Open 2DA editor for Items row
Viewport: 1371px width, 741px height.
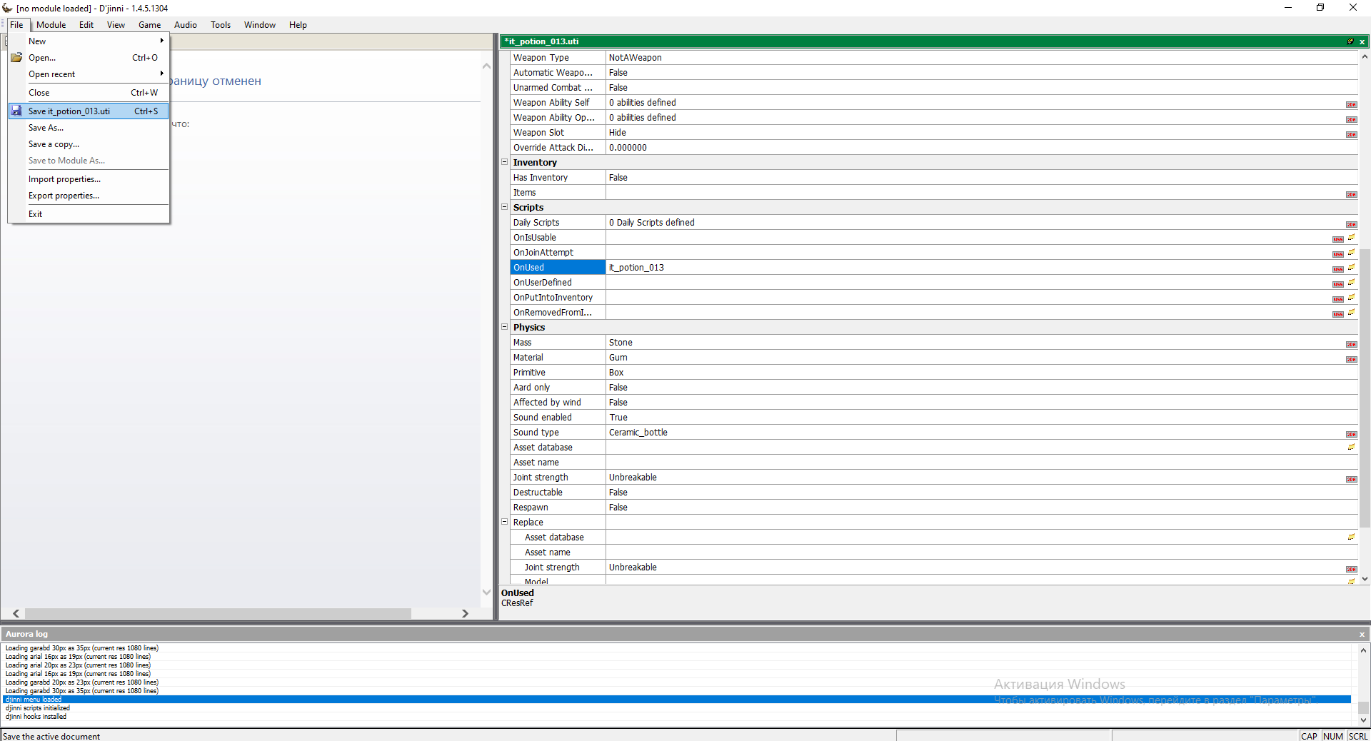(x=1351, y=194)
